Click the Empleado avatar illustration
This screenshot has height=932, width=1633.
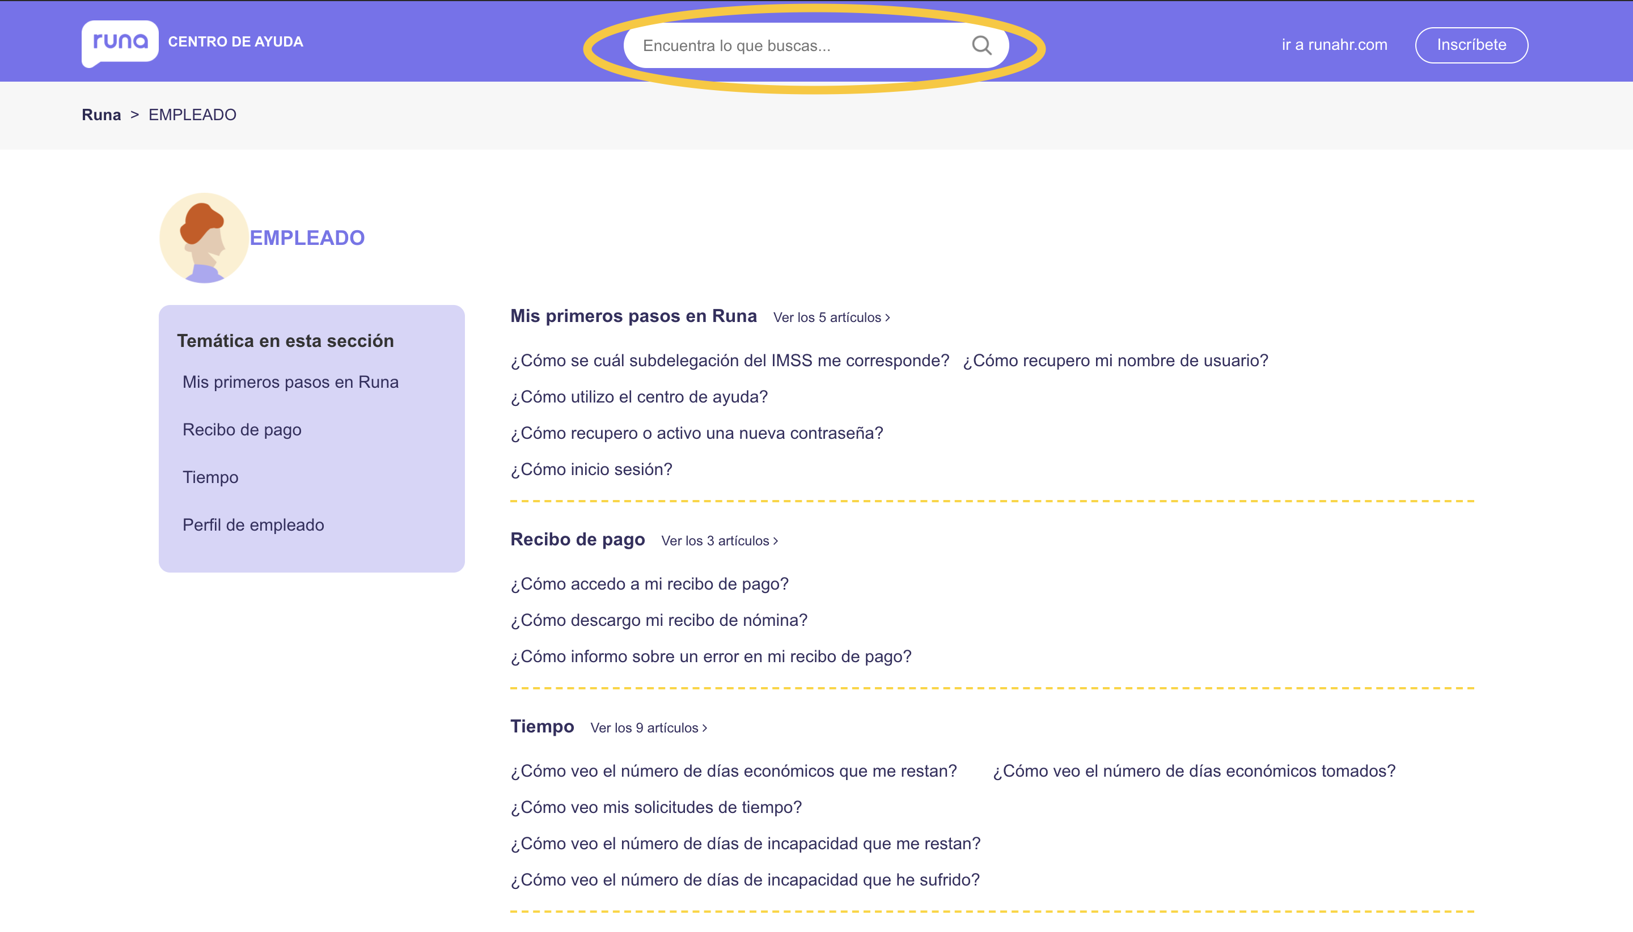204,238
